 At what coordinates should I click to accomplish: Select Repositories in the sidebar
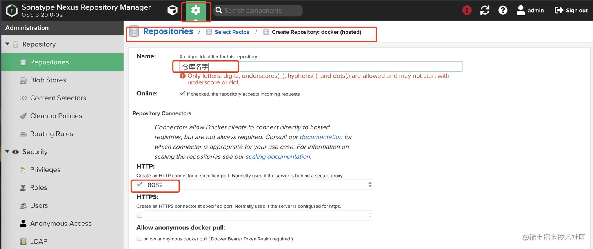[62, 62]
